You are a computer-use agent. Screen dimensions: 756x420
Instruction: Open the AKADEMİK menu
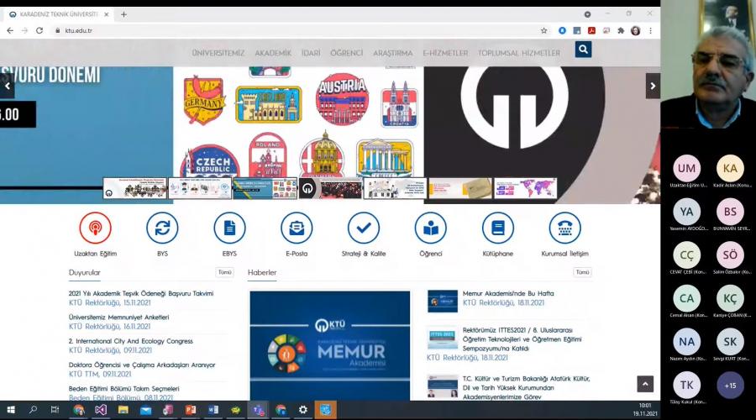[273, 53]
